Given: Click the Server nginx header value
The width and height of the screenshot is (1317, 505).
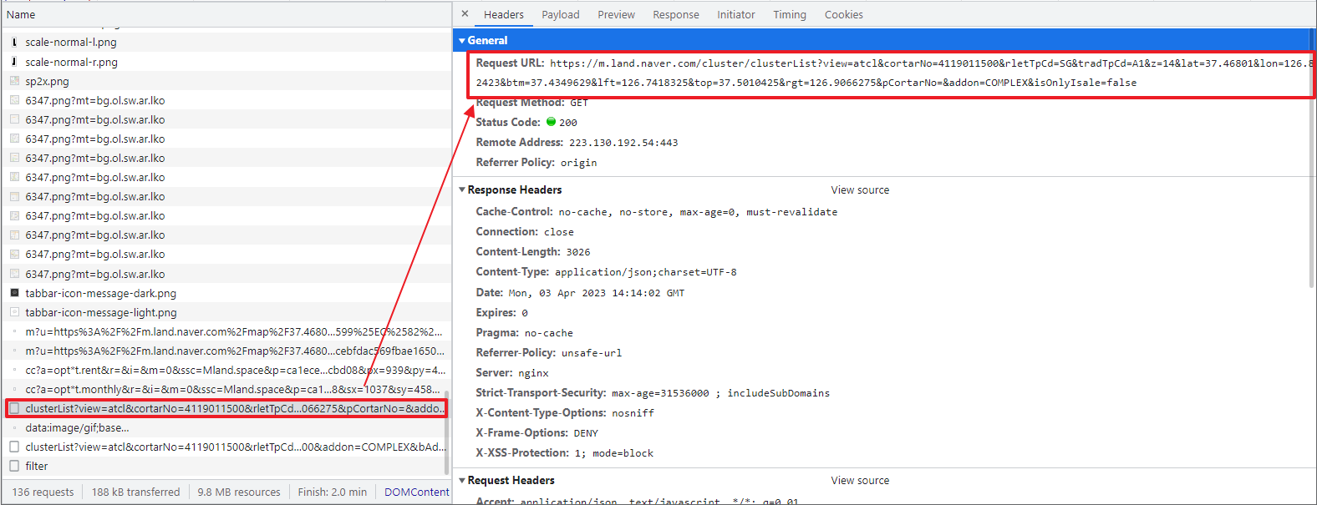Looking at the screenshot, I should click(533, 373).
